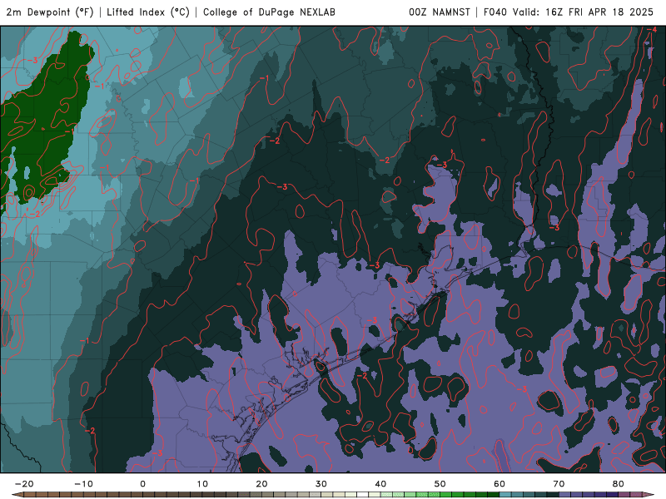
Task: Click the "60" colorbar scale label
Action: coord(499,484)
